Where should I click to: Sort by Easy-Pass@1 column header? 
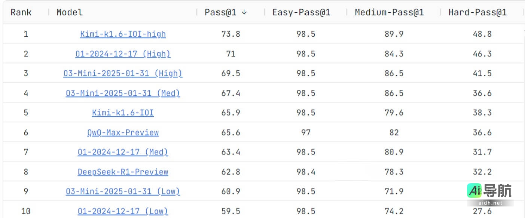[x=301, y=12]
